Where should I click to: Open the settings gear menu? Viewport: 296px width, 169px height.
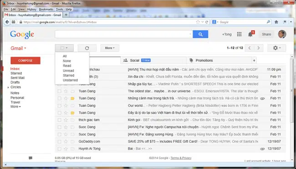276,48
